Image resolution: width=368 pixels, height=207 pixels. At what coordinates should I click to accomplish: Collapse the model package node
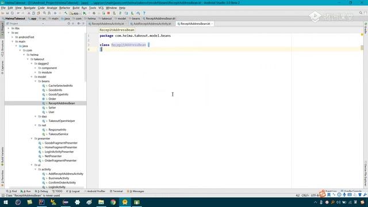32,76
